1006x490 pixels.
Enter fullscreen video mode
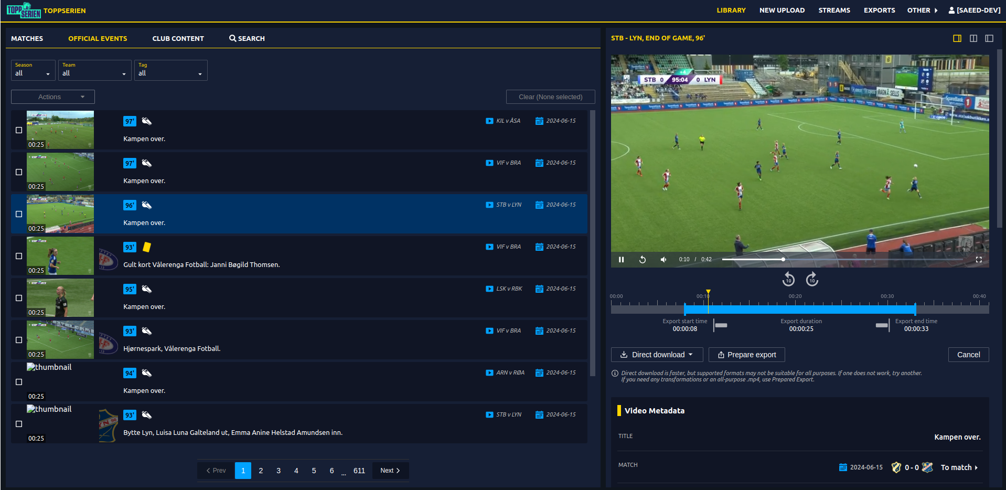979,260
